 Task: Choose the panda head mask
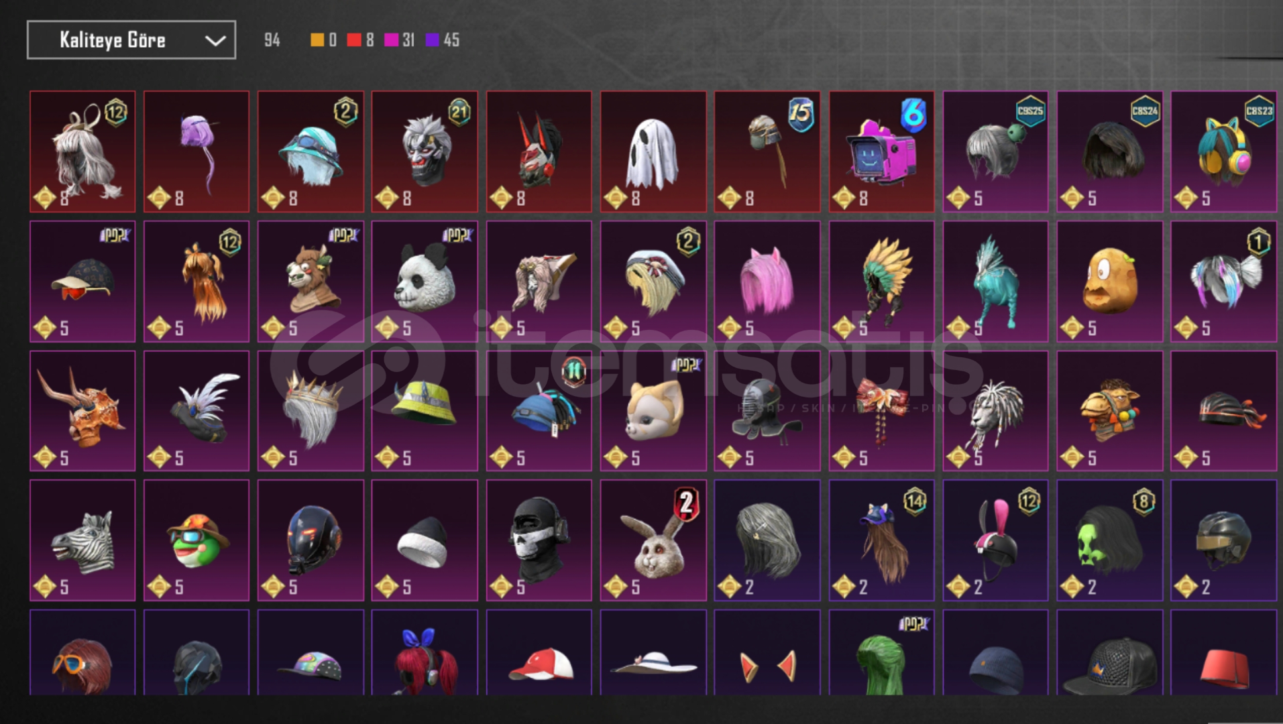tap(425, 282)
